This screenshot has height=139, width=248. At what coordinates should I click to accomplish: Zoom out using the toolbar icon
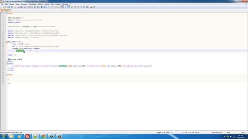tap(52, 7)
